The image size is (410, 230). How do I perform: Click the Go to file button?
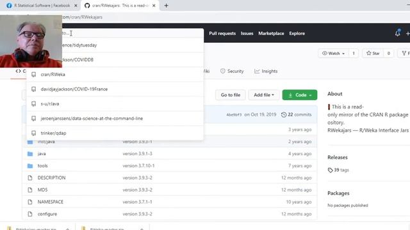coord(231,95)
